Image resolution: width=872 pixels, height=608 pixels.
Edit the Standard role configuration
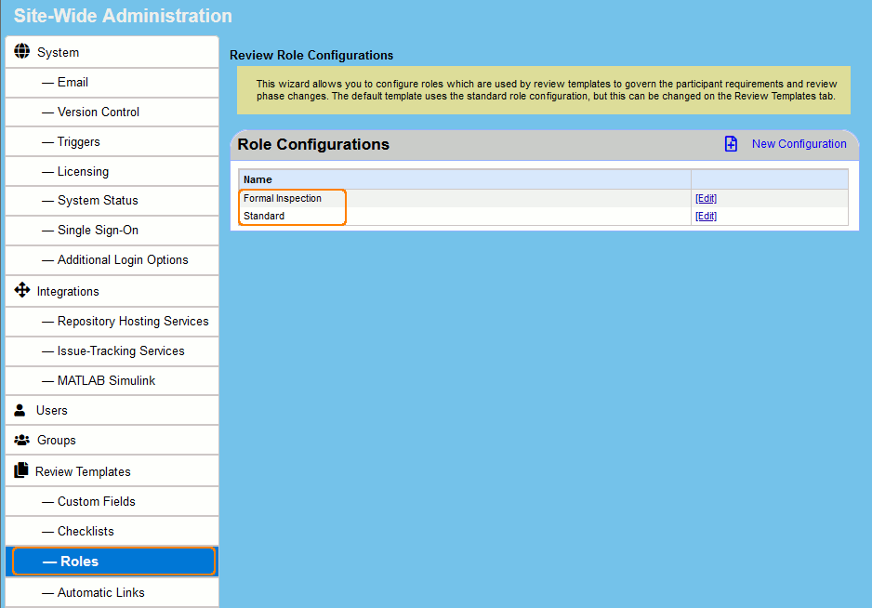pos(706,216)
